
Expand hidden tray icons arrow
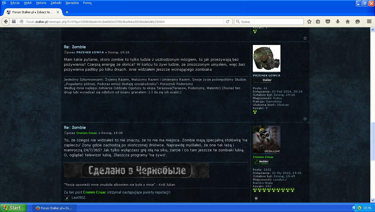[354, 208]
